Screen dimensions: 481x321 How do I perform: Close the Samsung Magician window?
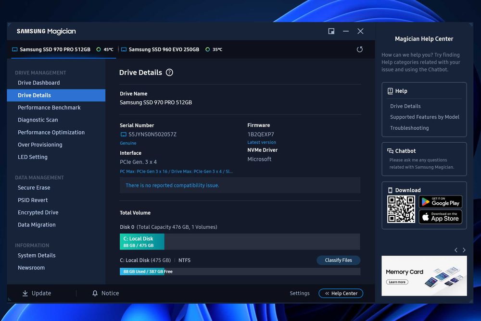coord(360,31)
